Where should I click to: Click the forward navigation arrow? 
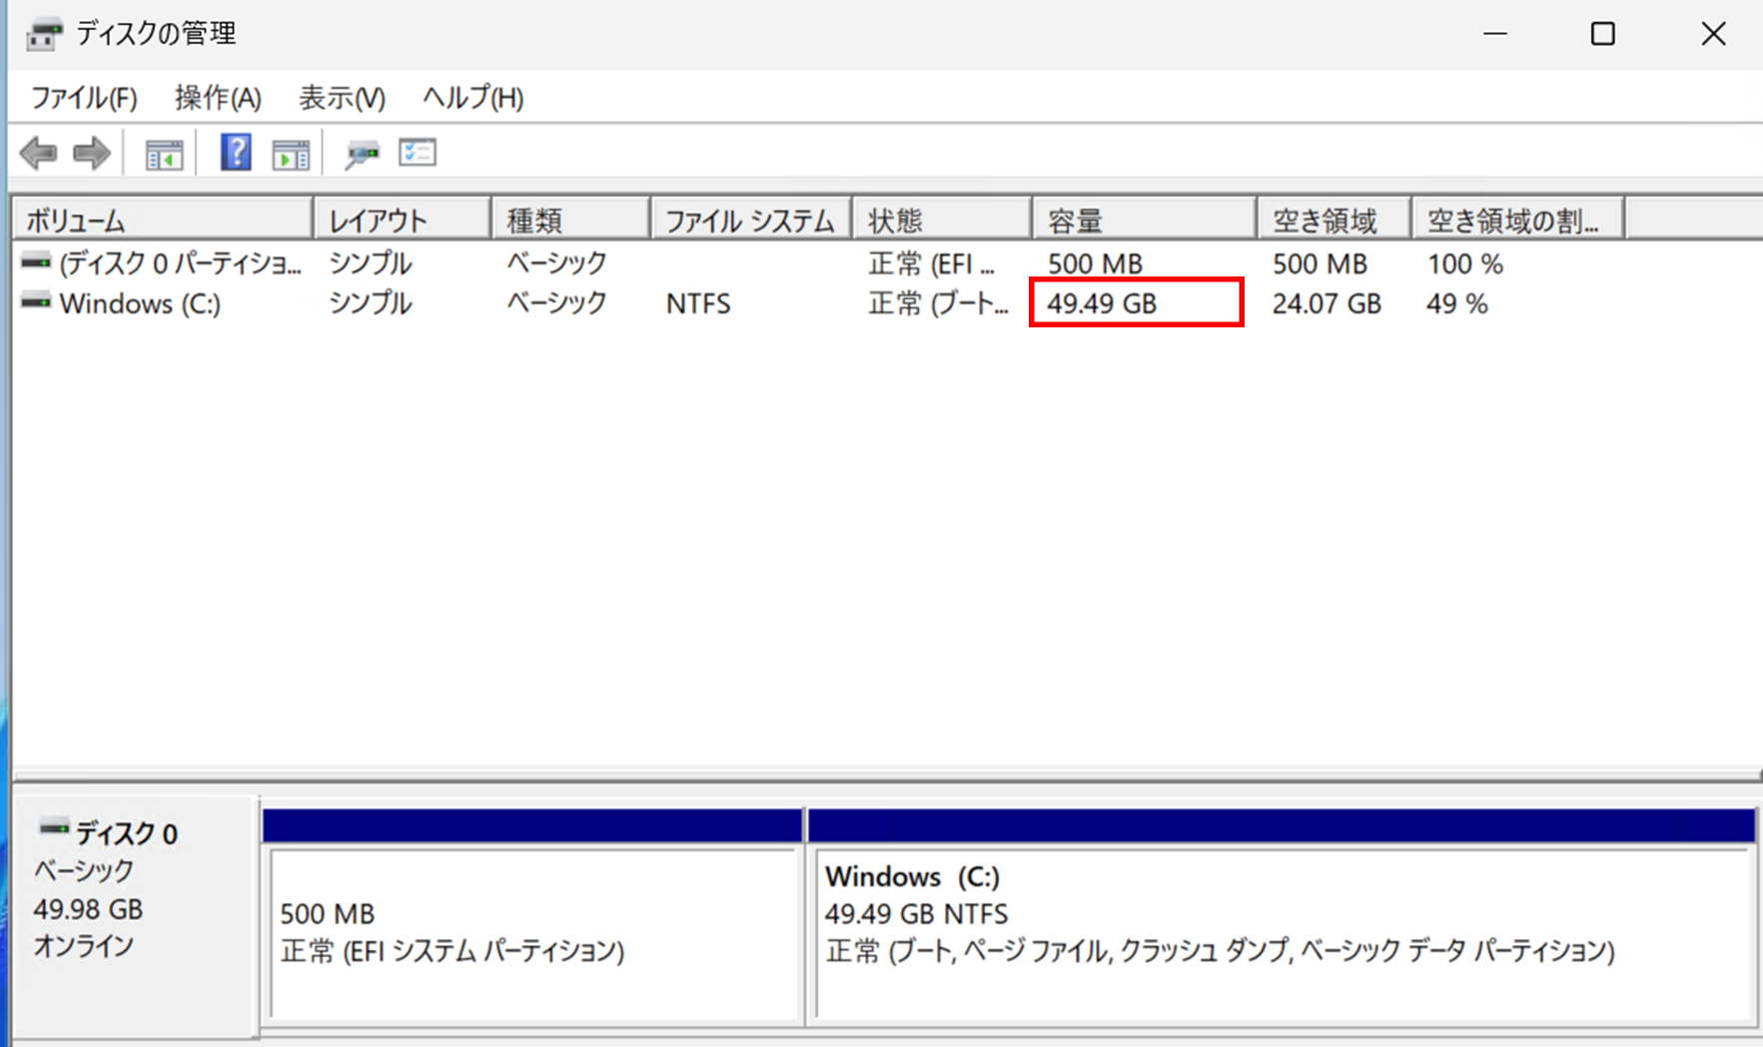coord(90,152)
